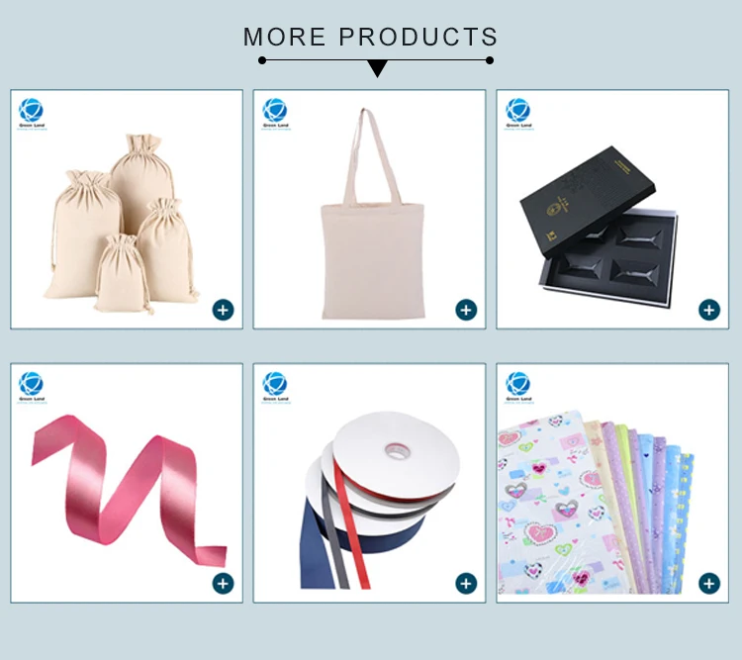
Task: Click the black triangle below the heading
Action: pyautogui.click(x=378, y=68)
